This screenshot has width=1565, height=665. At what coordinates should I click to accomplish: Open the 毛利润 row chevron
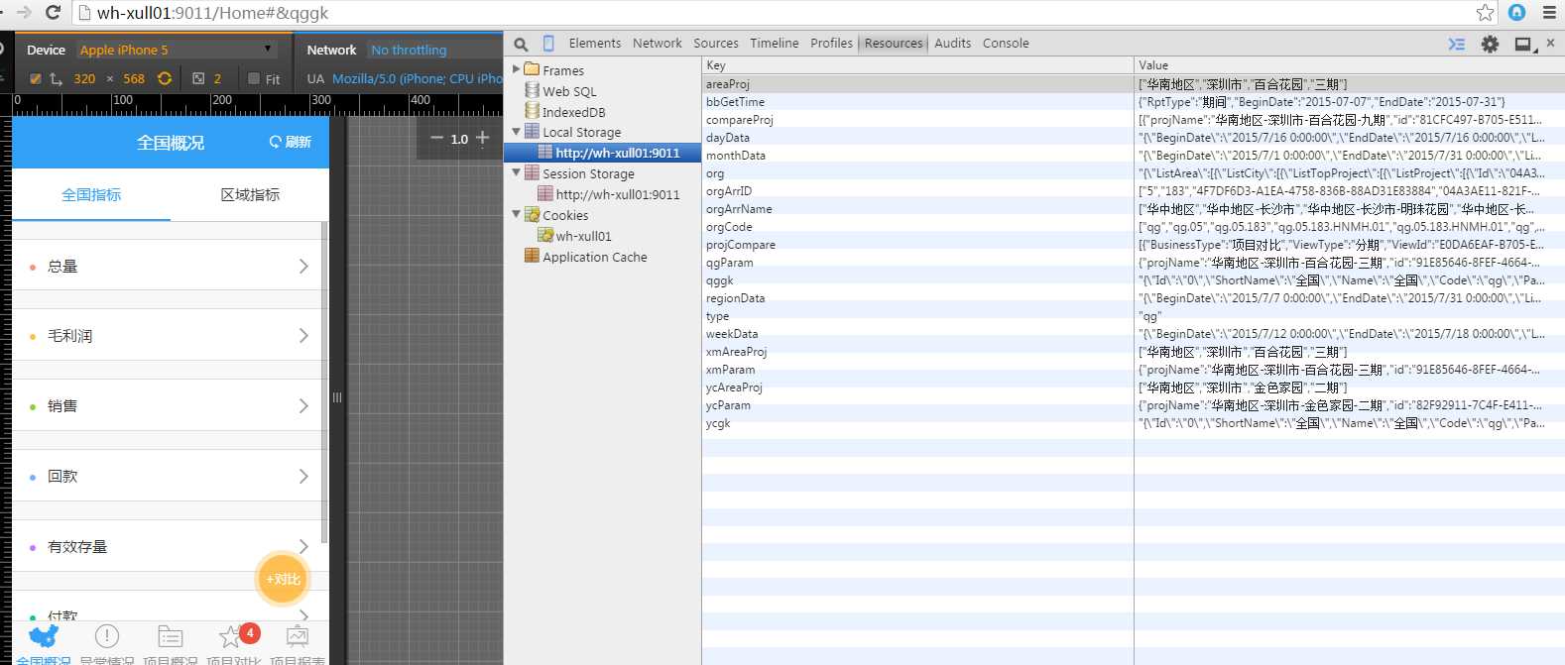(x=303, y=336)
